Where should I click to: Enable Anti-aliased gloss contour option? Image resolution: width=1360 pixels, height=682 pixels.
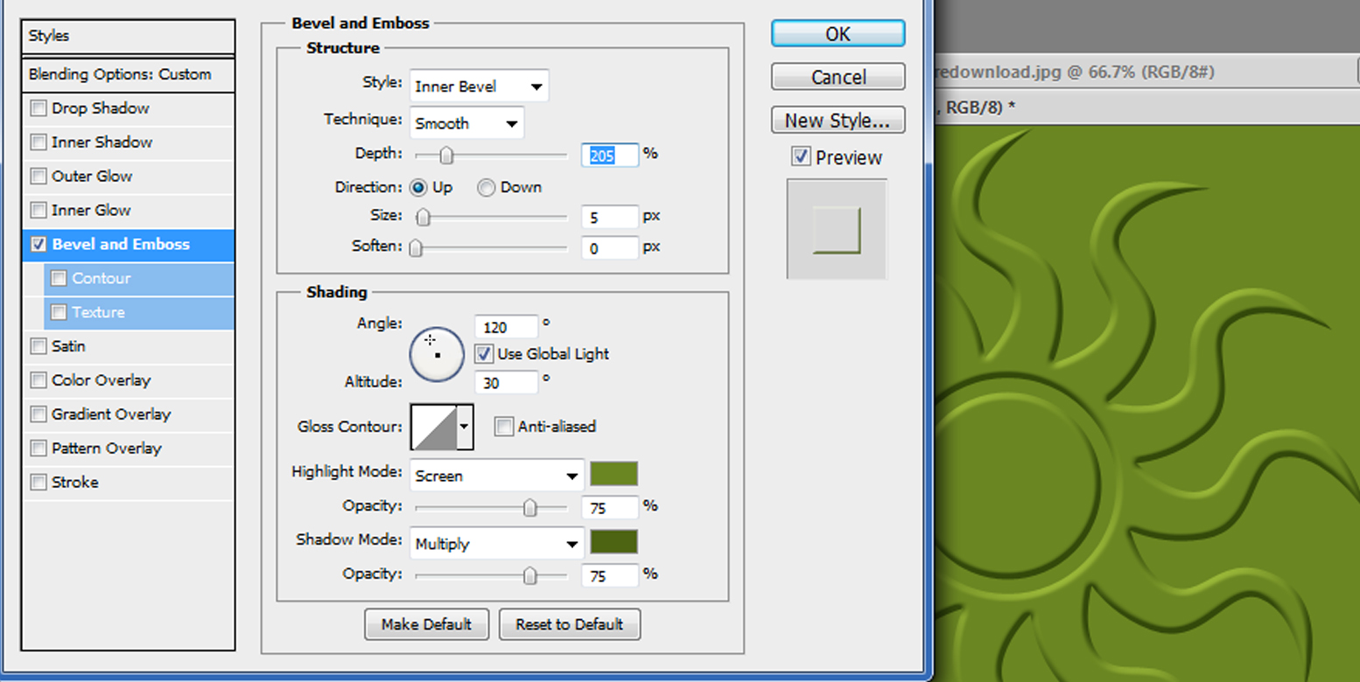[x=503, y=427]
